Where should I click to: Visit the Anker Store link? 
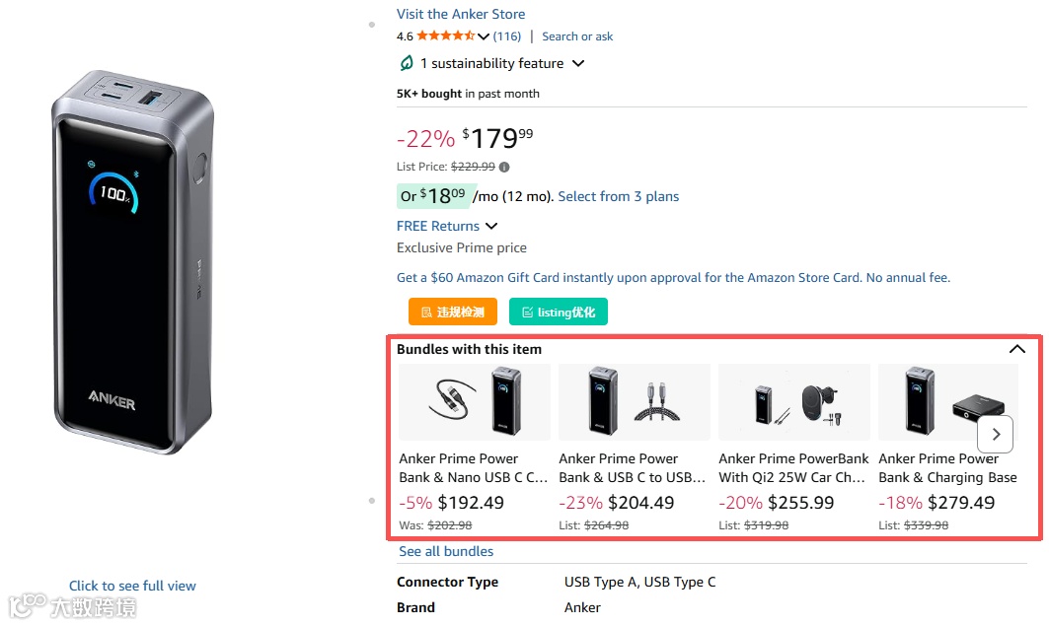tap(461, 14)
